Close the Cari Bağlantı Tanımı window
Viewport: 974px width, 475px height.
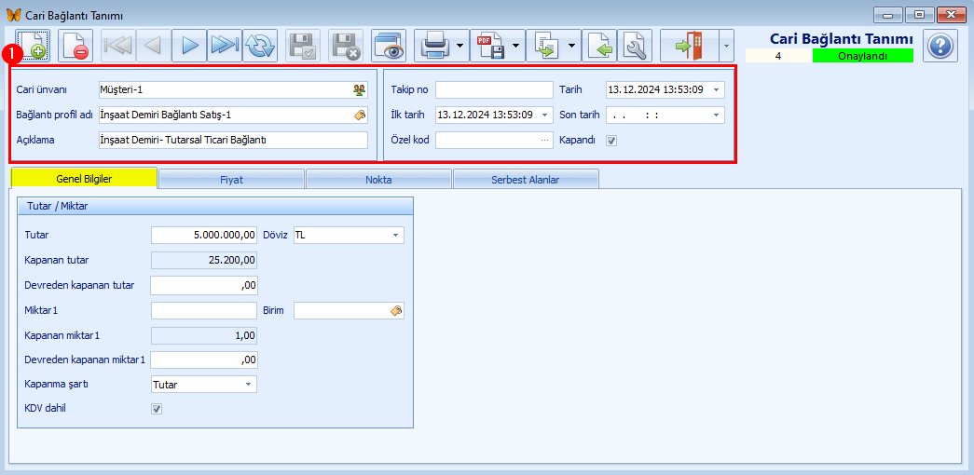(x=951, y=14)
